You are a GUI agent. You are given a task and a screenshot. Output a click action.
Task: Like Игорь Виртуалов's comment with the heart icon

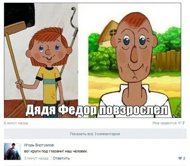coord(180,158)
